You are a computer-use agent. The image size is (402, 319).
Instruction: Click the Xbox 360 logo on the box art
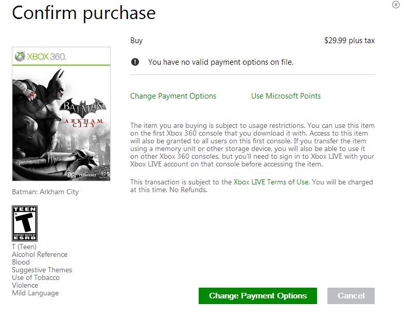point(40,57)
